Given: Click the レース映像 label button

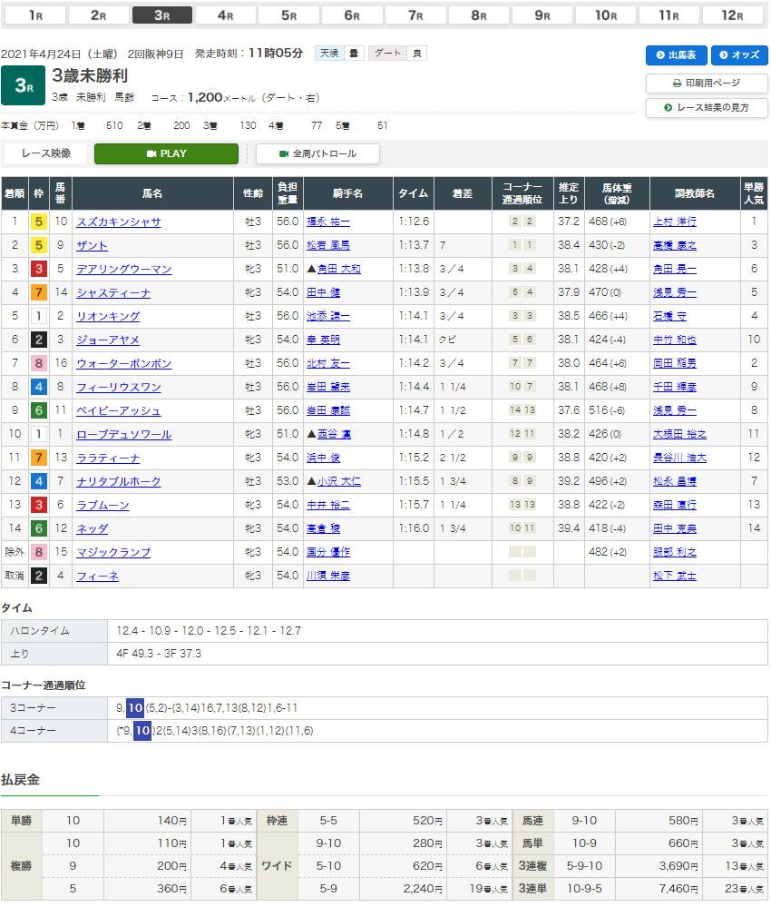Looking at the screenshot, I should pyautogui.click(x=46, y=153).
